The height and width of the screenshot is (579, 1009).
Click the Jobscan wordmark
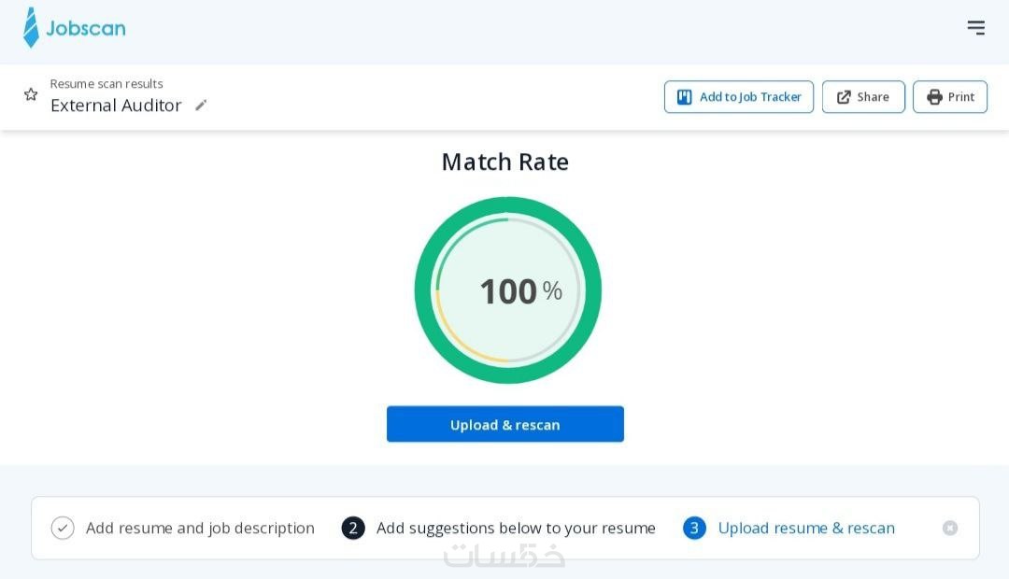tap(86, 28)
